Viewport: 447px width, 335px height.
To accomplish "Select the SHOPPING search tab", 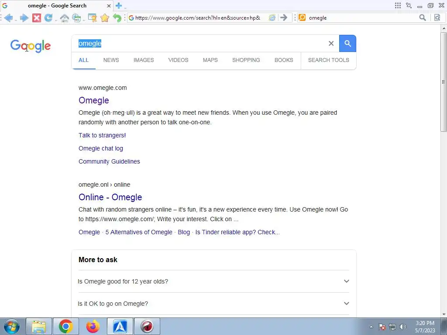I will 246,60.
